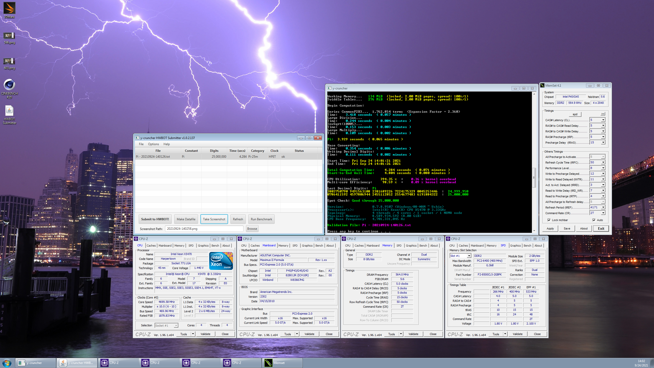Click the Windows Start orb

coord(7,363)
